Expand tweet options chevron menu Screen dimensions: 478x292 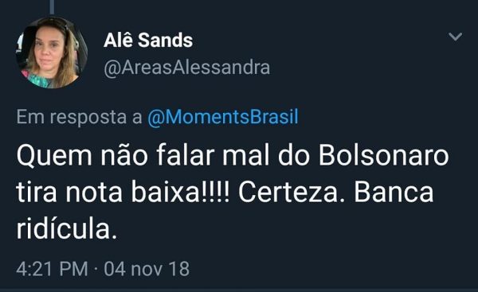tap(456, 37)
